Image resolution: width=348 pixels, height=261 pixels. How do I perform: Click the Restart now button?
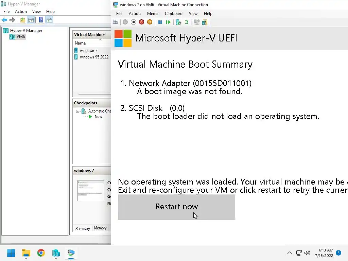point(176,207)
